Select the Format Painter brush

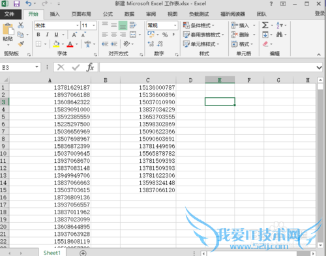pyautogui.click(x=21, y=44)
